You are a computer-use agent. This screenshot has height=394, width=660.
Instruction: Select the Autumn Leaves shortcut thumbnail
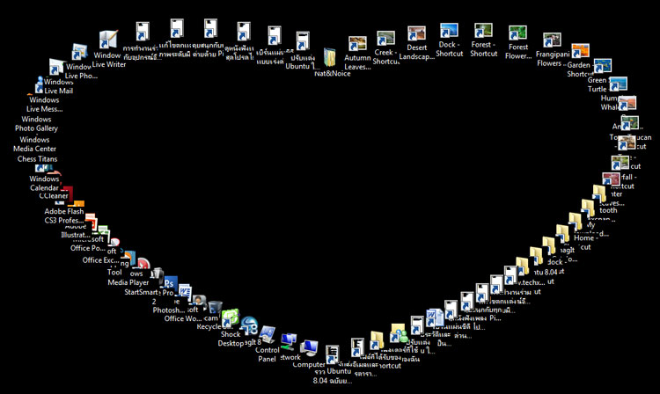point(357,44)
